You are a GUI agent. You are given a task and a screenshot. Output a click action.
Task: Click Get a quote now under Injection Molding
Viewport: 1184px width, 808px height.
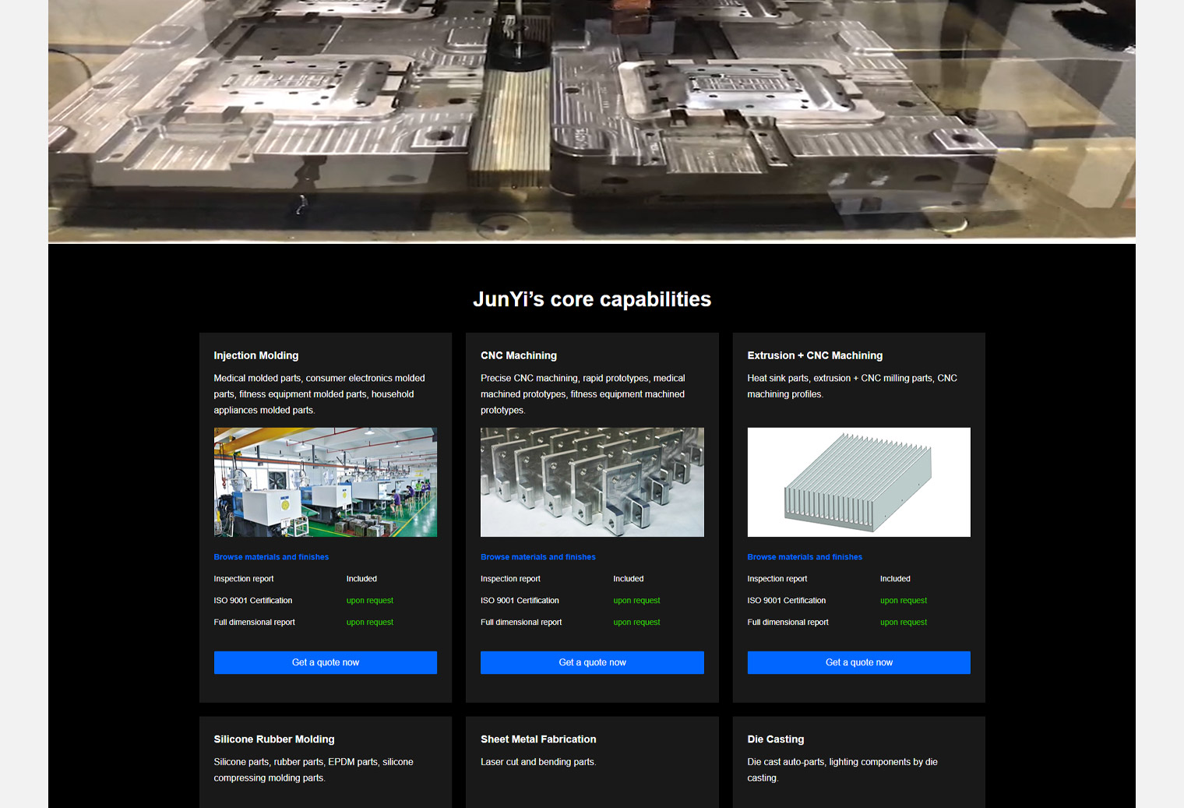click(325, 662)
